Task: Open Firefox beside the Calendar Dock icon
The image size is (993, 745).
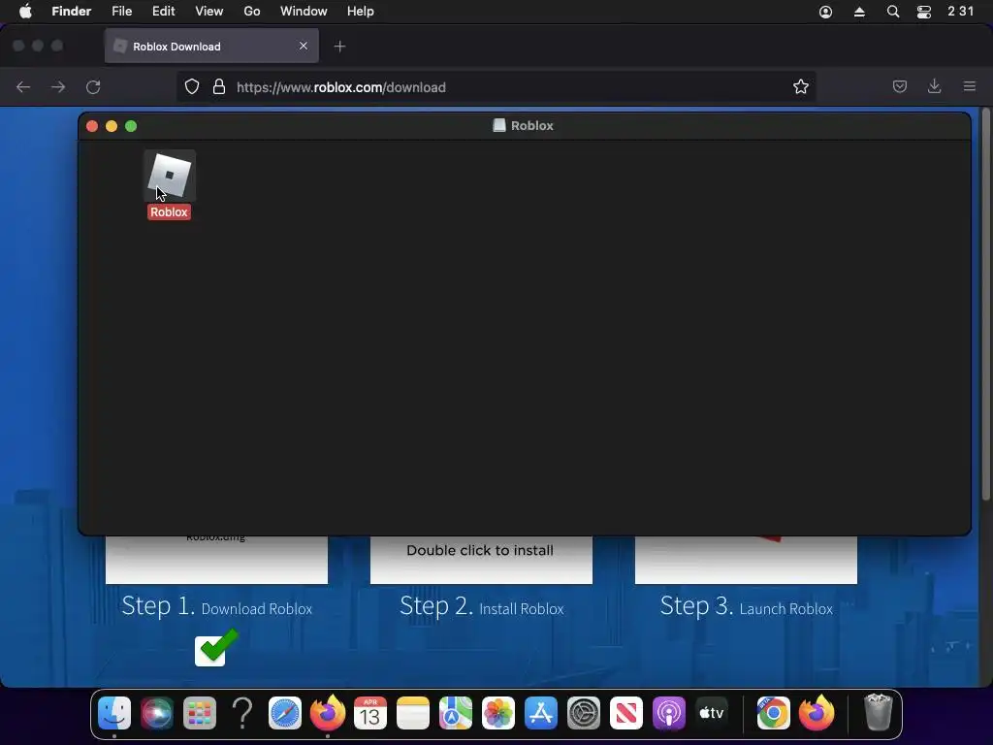Action: click(328, 713)
